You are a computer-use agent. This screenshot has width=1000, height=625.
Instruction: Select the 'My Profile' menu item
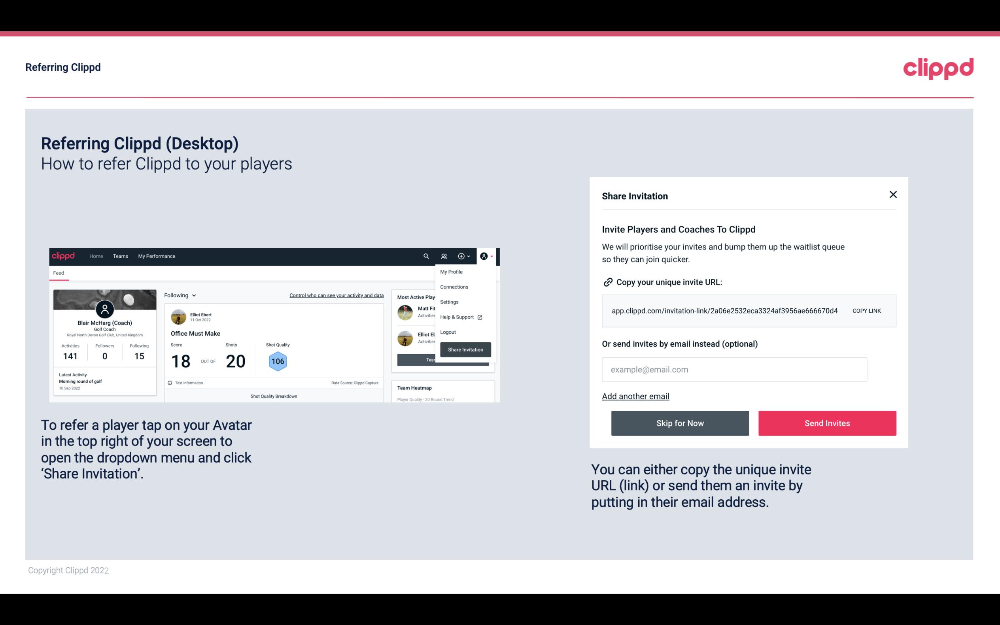pyautogui.click(x=451, y=272)
